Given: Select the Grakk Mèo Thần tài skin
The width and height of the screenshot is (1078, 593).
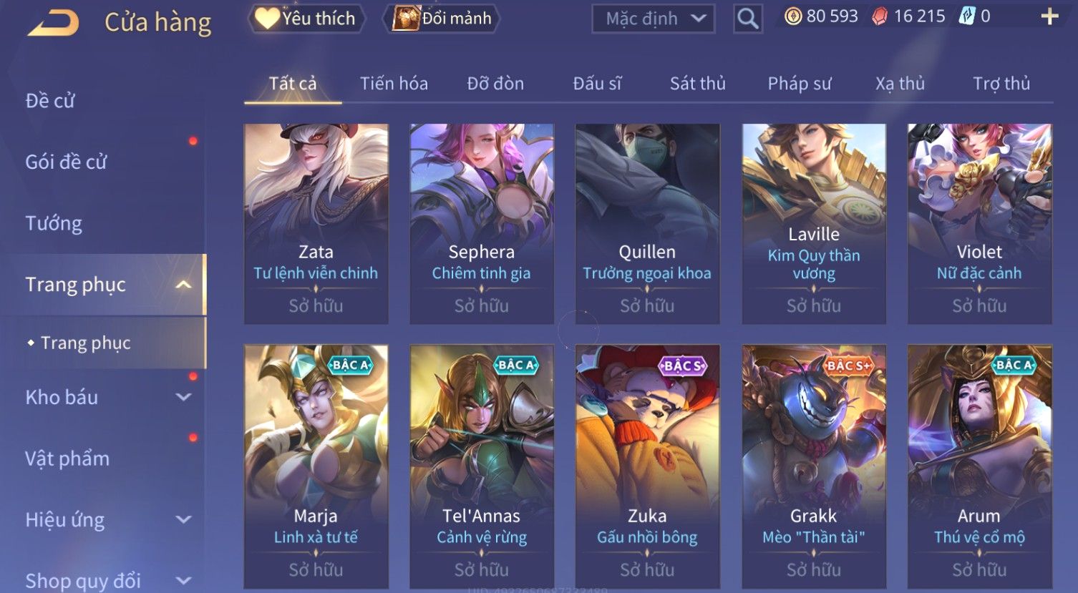Looking at the screenshot, I should point(814,466).
